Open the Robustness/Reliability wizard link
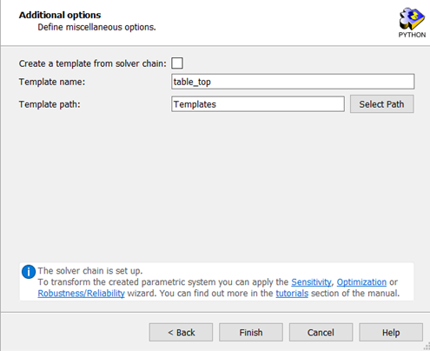The width and height of the screenshot is (430, 351). click(x=82, y=293)
